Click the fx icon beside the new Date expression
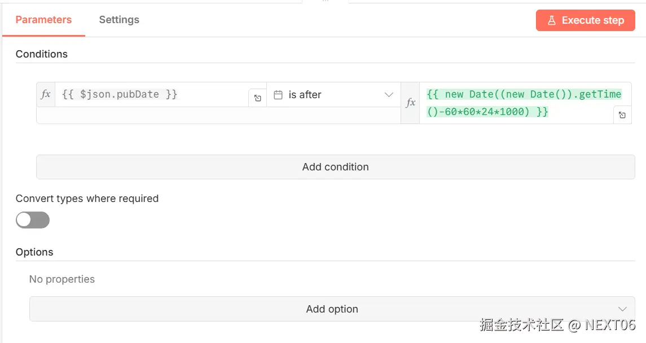 pos(410,103)
